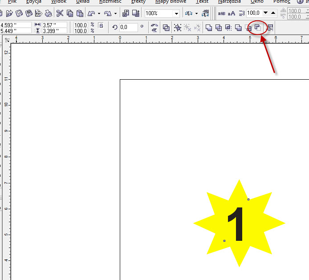Image resolution: width=309 pixels, height=280 pixels.
Task: Open the Tekst menu
Action: tap(202, 2)
